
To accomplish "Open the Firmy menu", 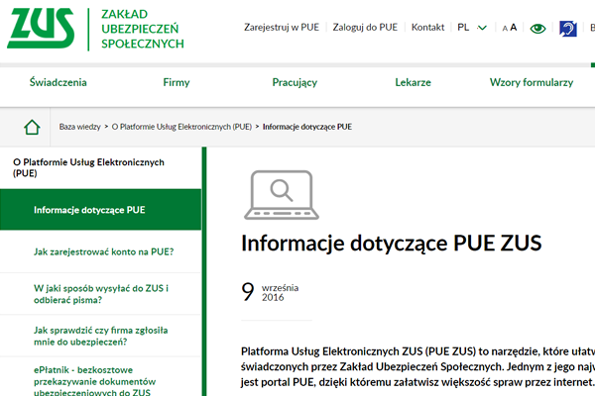I will pyautogui.click(x=177, y=82).
